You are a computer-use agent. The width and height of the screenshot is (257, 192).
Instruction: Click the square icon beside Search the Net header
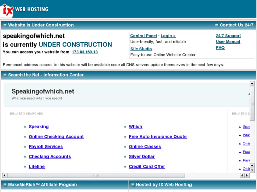coord(5,75)
